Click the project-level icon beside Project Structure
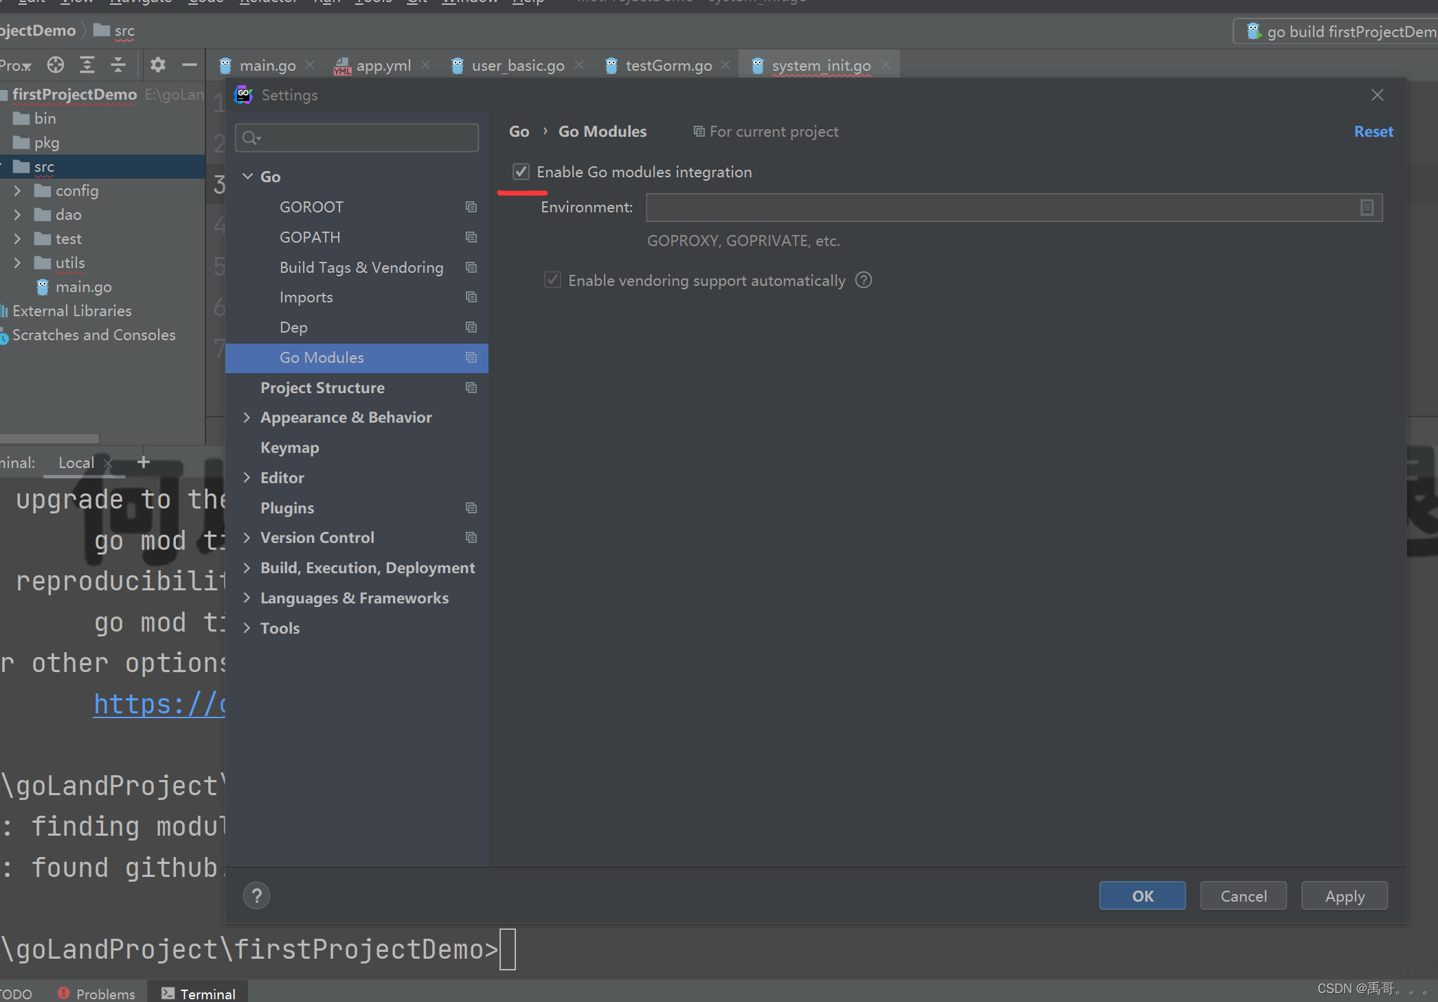The height and width of the screenshot is (1002, 1438). (471, 388)
